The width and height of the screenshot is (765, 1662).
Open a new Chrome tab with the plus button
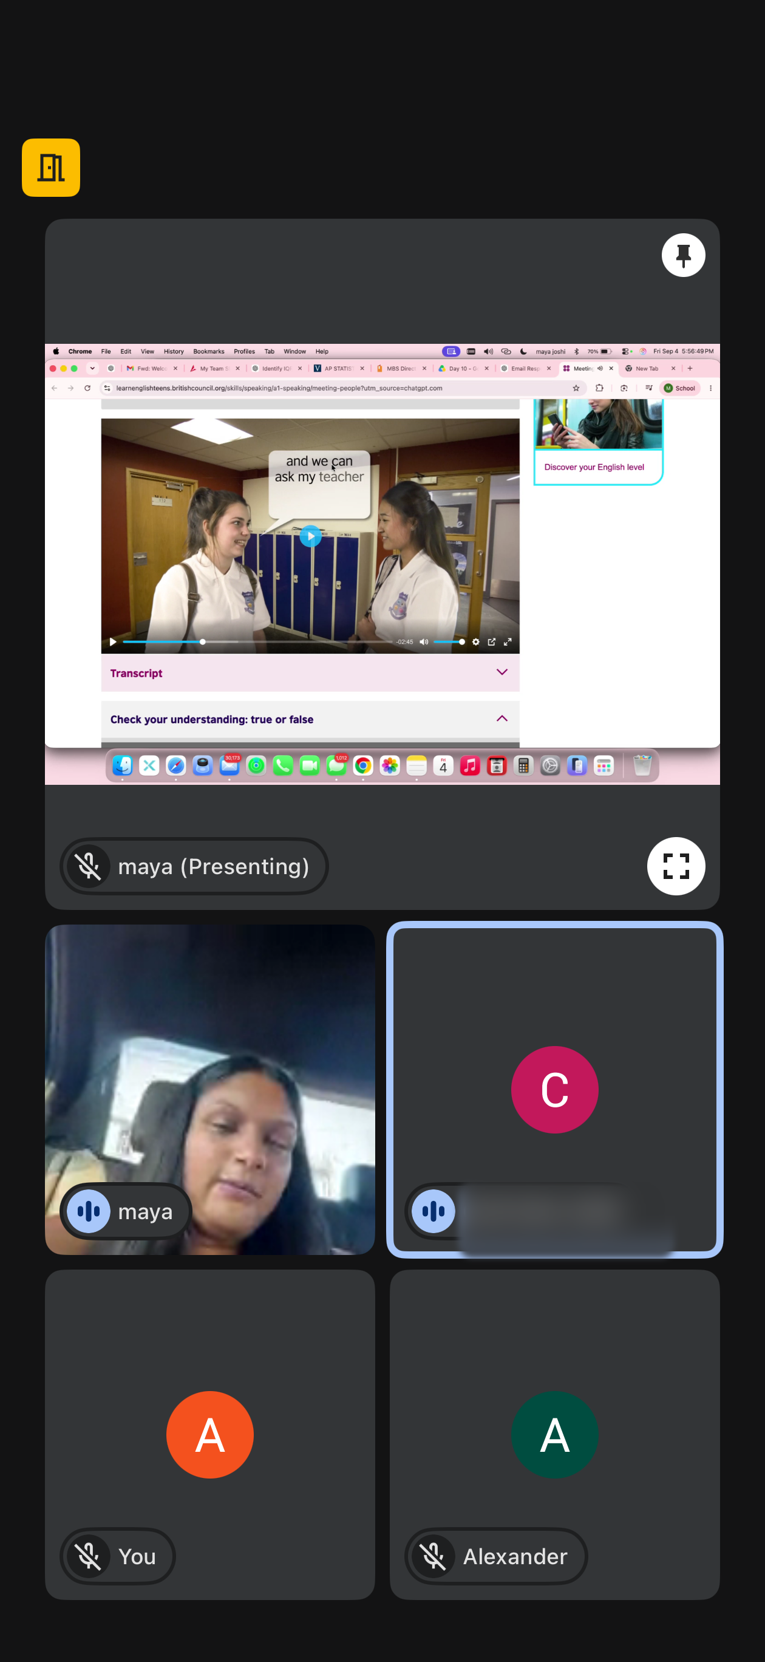pos(690,368)
